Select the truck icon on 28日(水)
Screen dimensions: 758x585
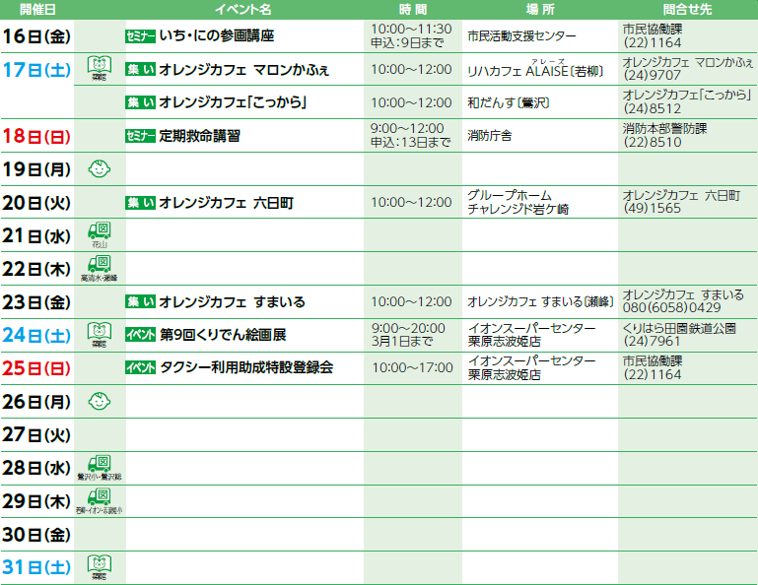point(100,466)
